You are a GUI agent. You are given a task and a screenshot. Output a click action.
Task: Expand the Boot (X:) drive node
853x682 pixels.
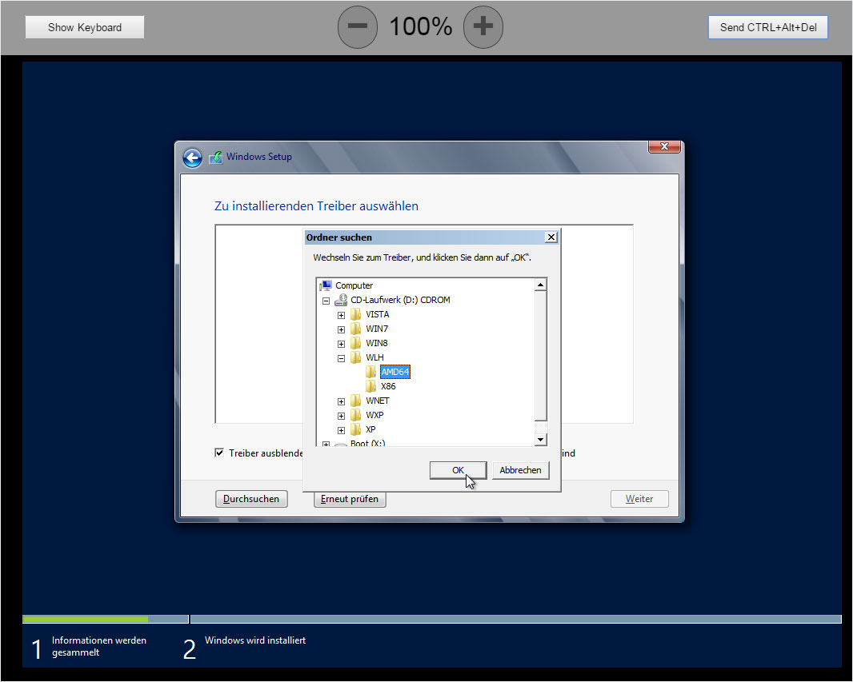pyautogui.click(x=326, y=444)
